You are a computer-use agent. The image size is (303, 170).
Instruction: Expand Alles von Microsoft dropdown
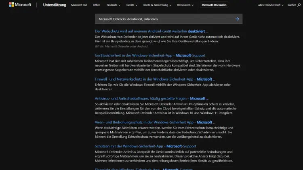(271, 5)
